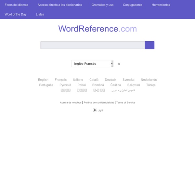The width and height of the screenshot is (195, 195).
Task: View the Terms of Service
Action: click(x=126, y=102)
